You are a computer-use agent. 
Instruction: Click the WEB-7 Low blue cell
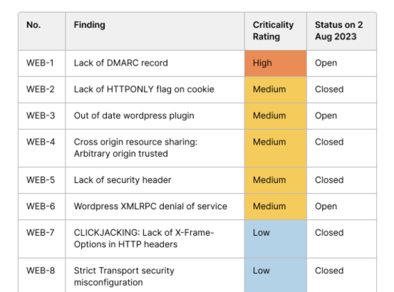pyautogui.click(x=275, y=238)
